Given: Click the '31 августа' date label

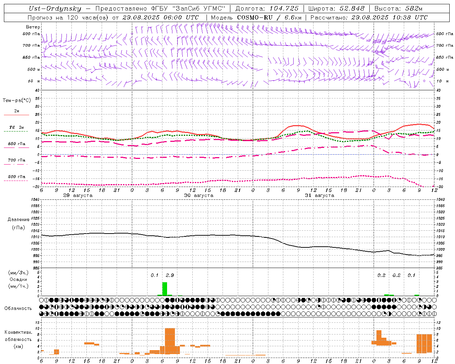Looking at the screenshot, I should click(x=320, y=196).
